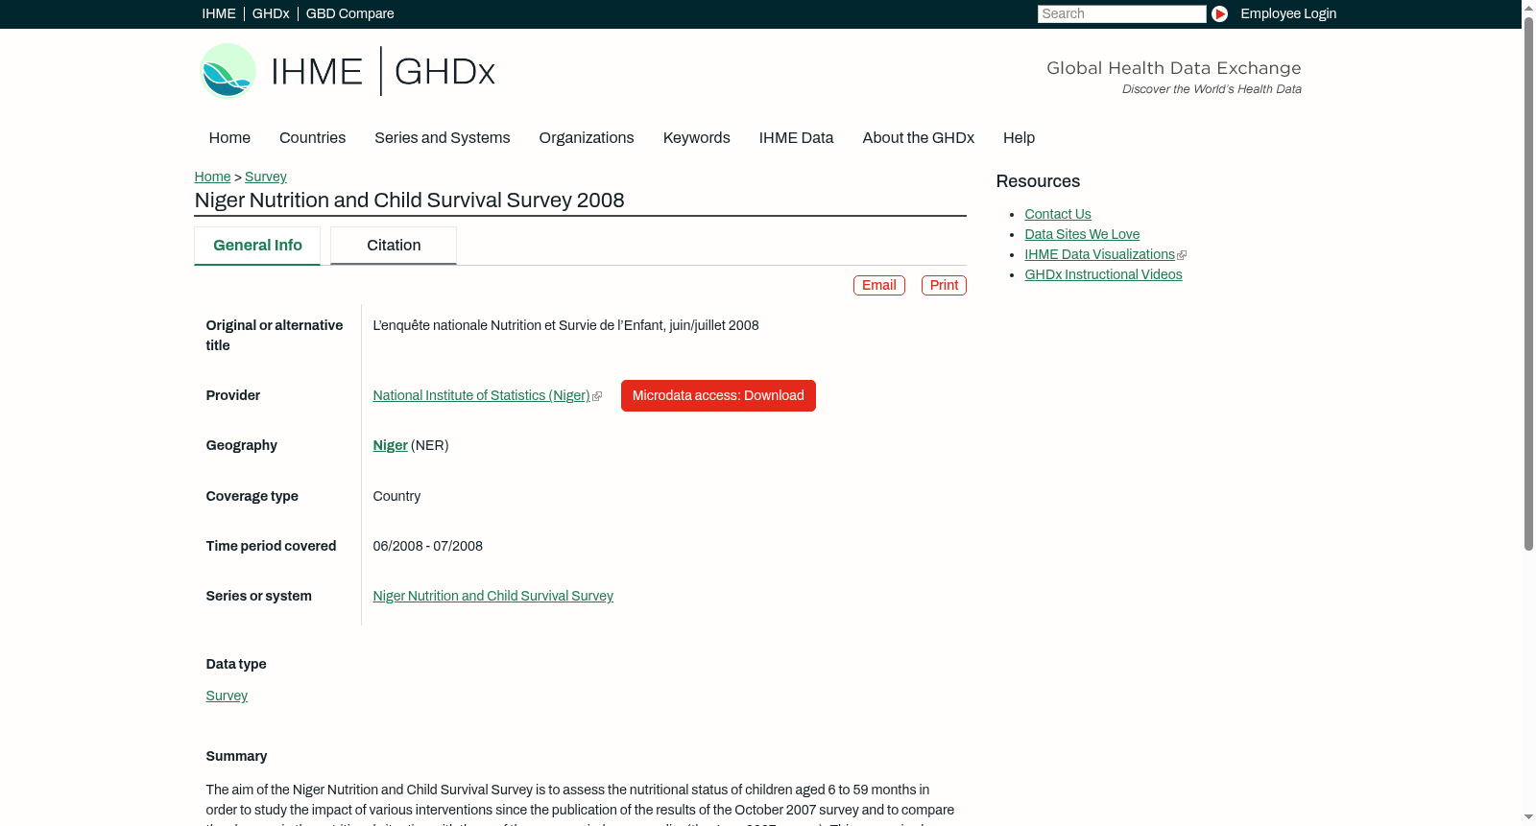Viewport: 1536px width, 826px height.
Task: Open Series and Systems menu
Action: pos(443,138)
